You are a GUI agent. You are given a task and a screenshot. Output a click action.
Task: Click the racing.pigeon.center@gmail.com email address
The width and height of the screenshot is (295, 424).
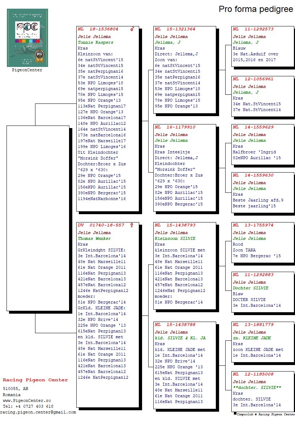pos(38,412)
